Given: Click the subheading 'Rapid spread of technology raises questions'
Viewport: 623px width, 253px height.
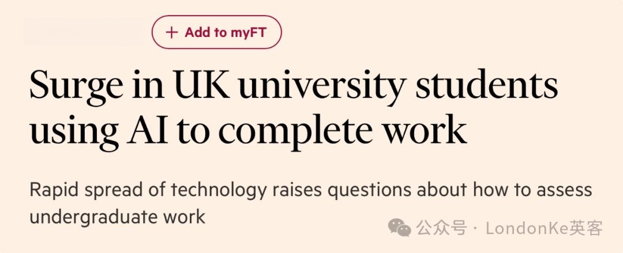Looking at the screenshot, I should pyautogui.click(x=220, y=191).
